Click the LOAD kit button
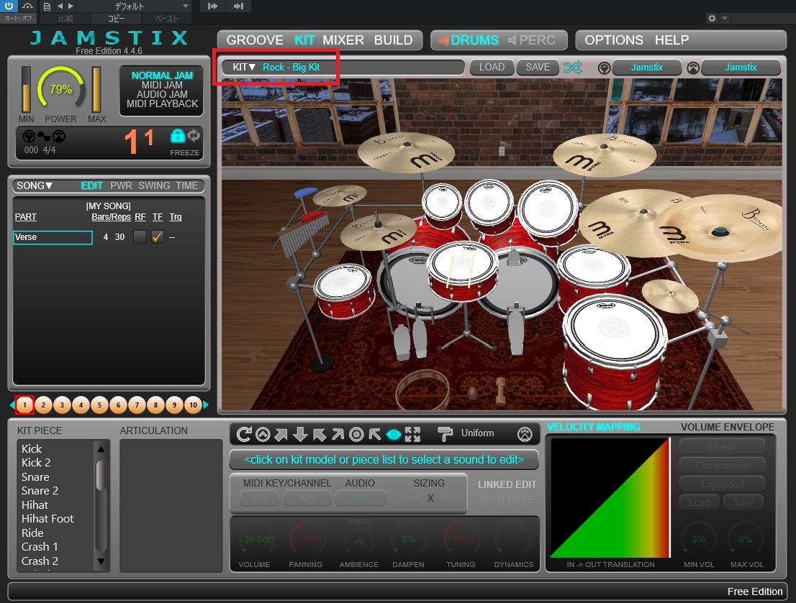 pyautogui.click(x=492, y=68)
